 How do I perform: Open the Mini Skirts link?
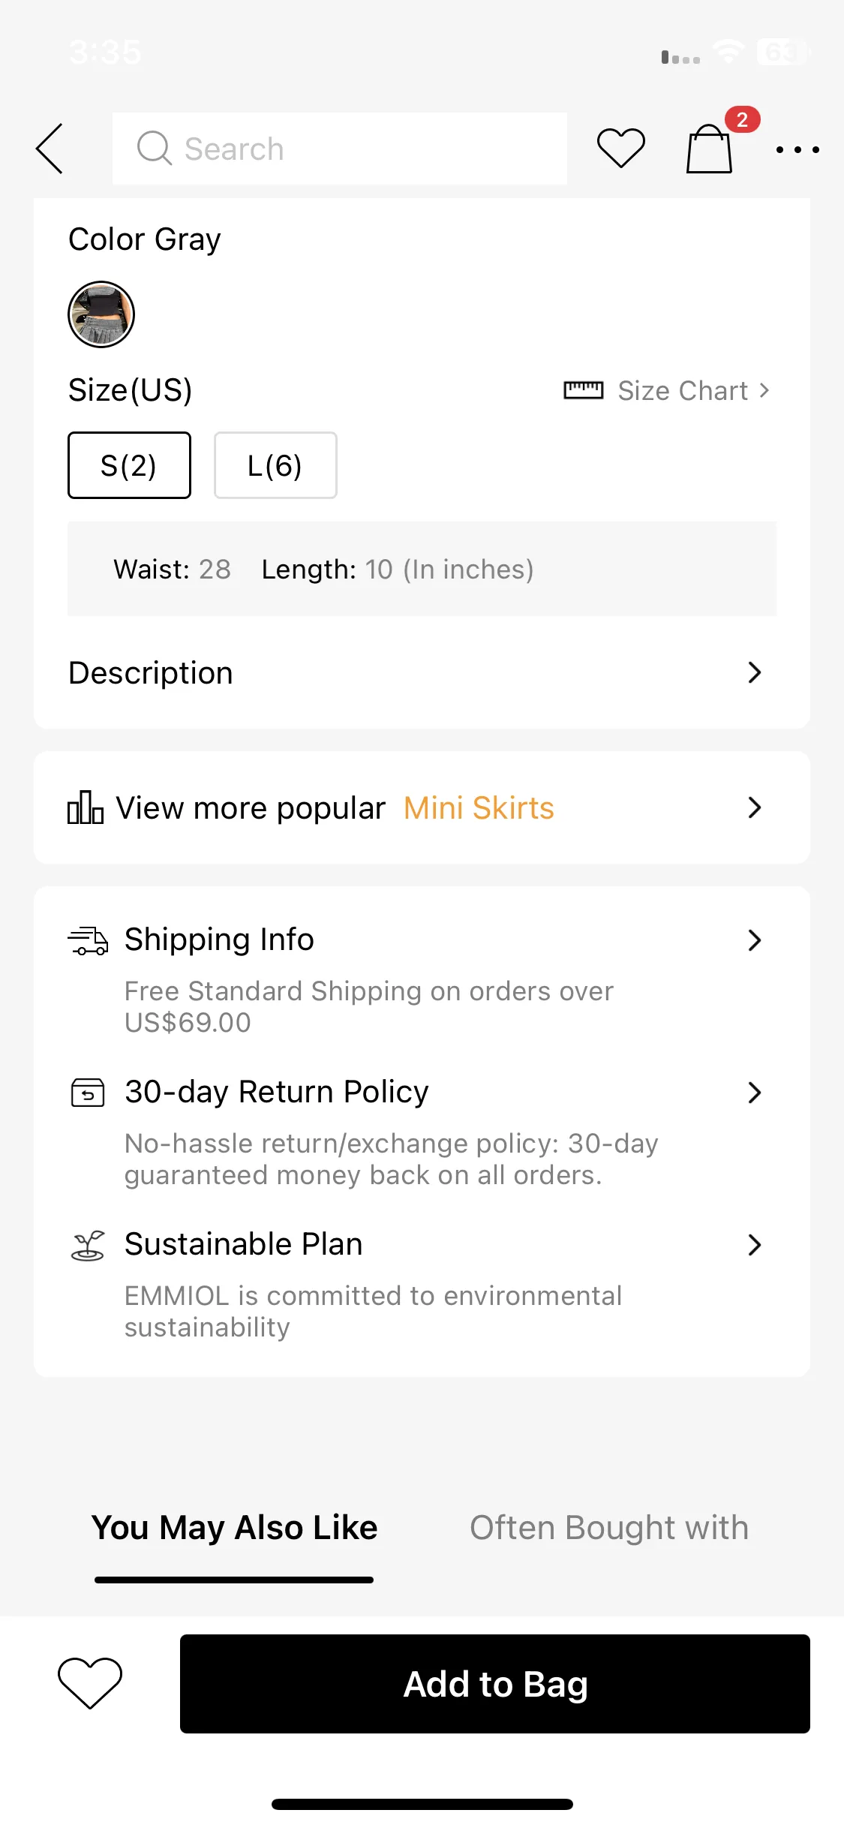pos(479,808)
